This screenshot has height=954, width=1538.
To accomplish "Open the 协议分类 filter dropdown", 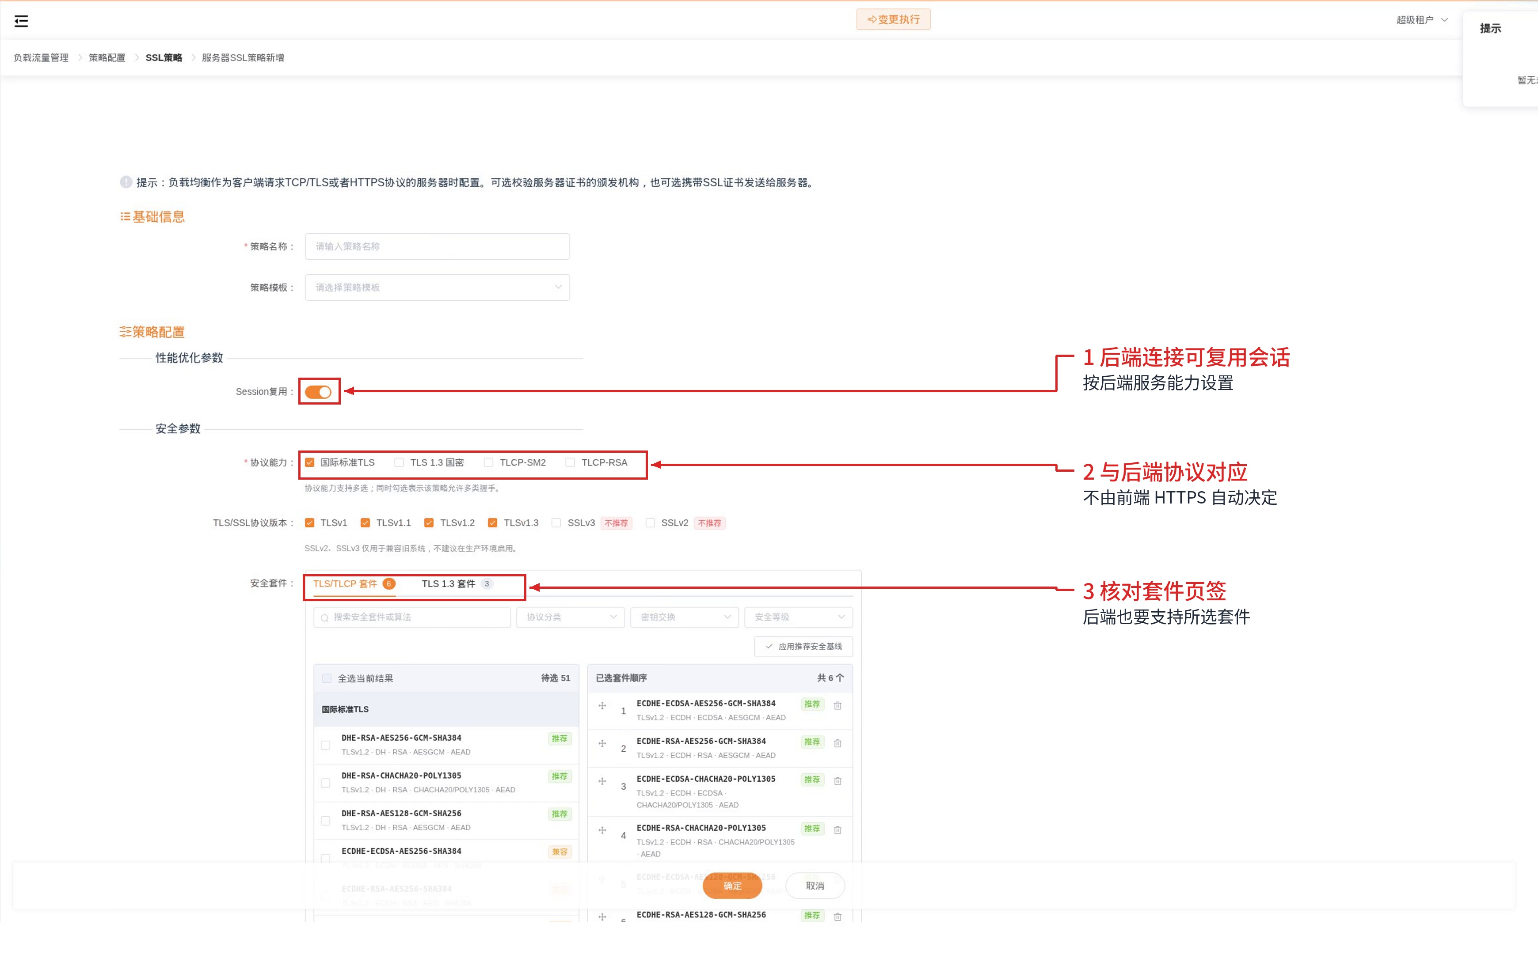I will 570,617.
